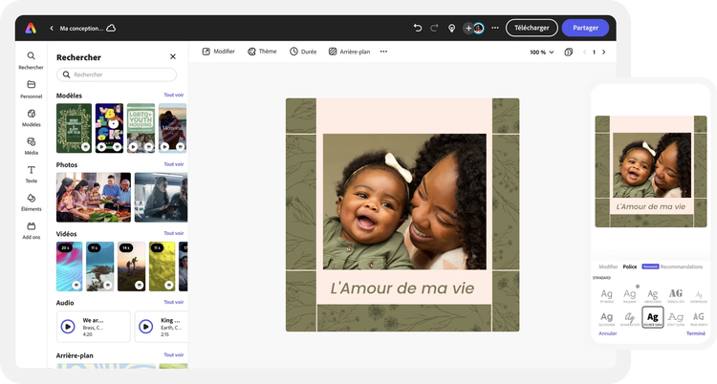Image resolution: width=717 pixels, height=384 pixels.
Task: Open Personnel in the left sidebar
Action: tap(32, 89)
